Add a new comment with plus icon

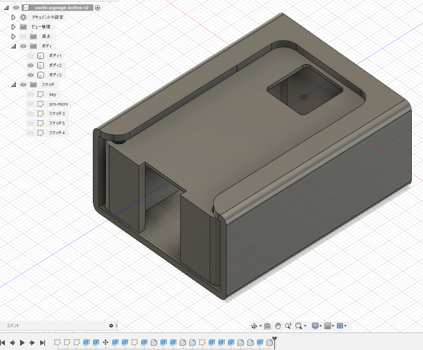[111, 326]
